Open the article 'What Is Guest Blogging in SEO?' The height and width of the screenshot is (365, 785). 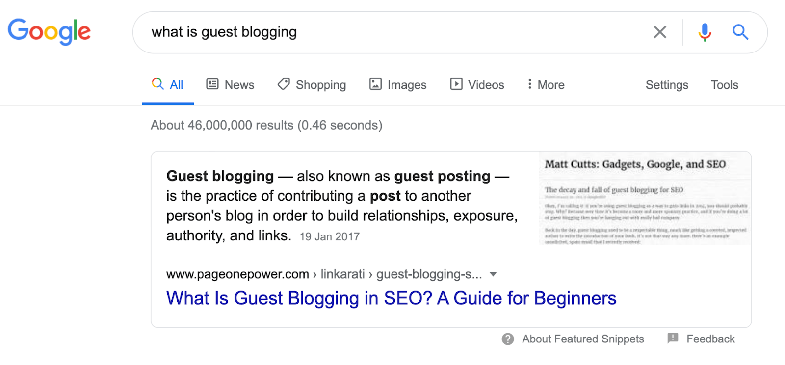coord(390,298)
